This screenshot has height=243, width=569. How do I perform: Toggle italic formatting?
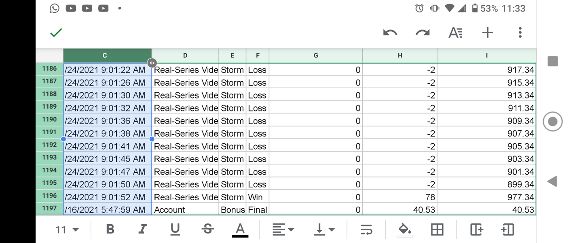pyautogui.click(x=143, y=229)
